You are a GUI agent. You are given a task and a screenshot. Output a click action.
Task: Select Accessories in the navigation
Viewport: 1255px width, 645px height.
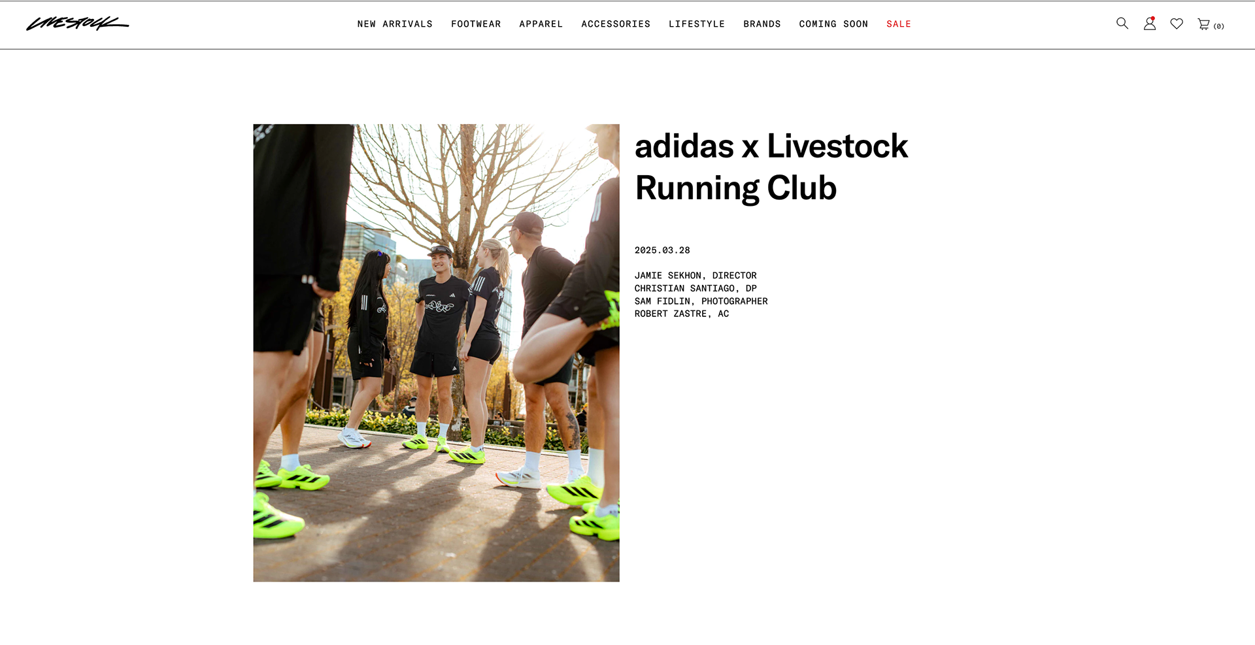coord(616,24)
